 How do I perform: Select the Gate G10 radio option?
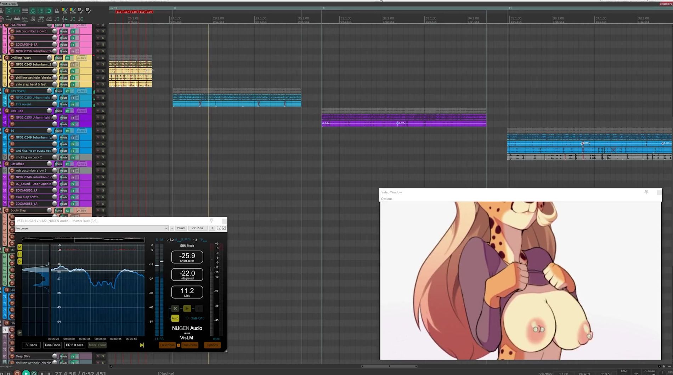click(187, 318)
